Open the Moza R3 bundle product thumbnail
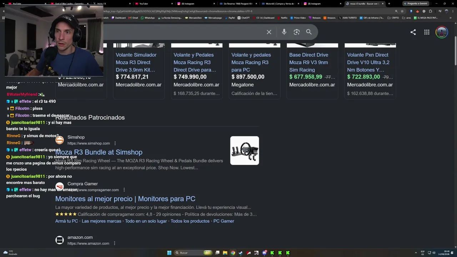457x257 pixels. [245, 150]
